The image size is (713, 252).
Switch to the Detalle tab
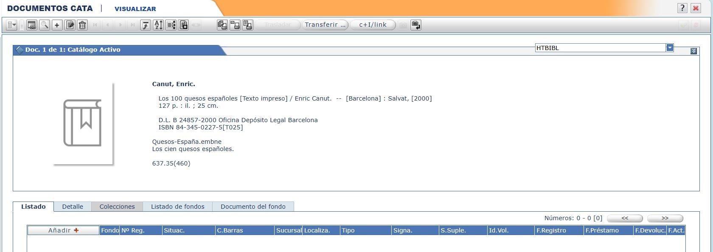73,207
